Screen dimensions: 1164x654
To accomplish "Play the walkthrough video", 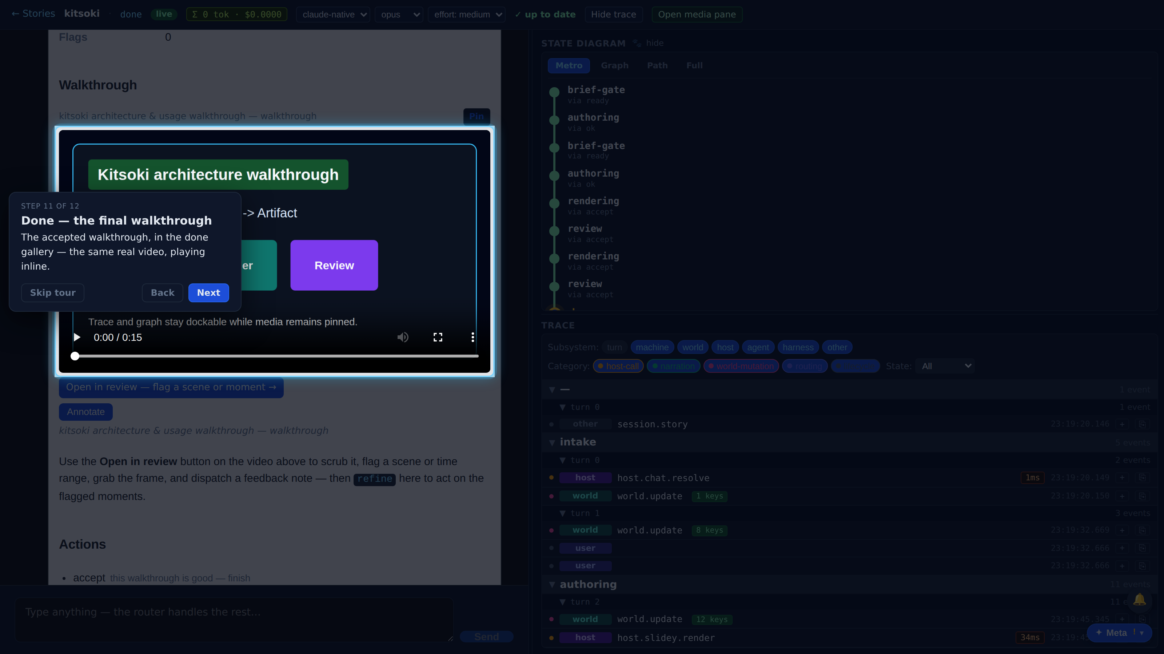I will (x=77, y=337).
